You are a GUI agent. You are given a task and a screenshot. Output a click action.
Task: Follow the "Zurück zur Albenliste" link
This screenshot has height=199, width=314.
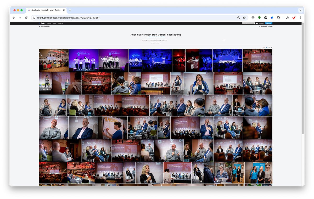click(x=45, y=26)
